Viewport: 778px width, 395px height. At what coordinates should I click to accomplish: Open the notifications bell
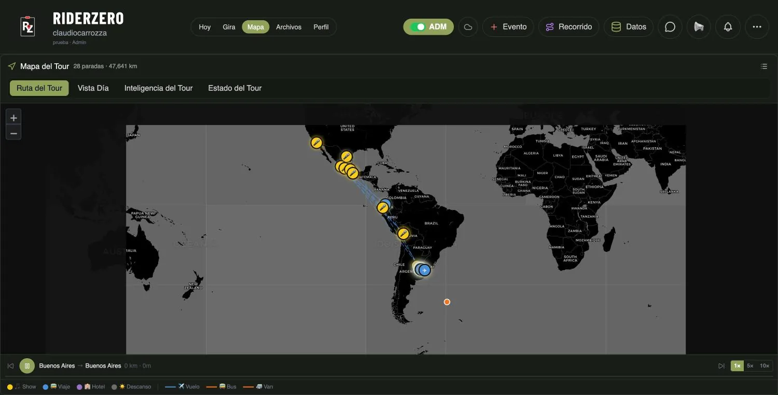(728, 27)
